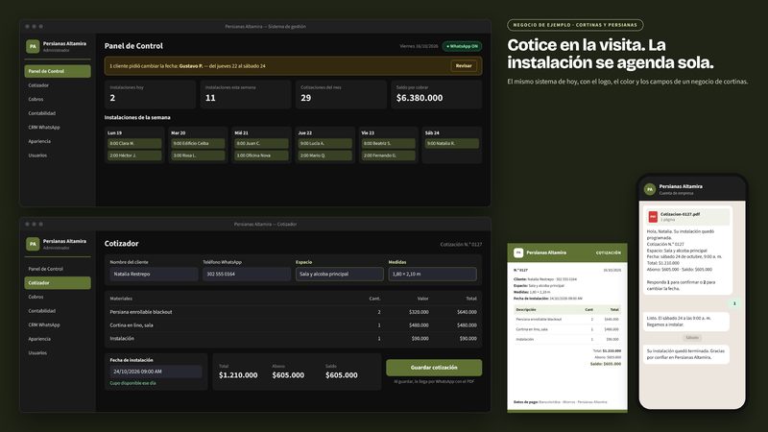Select the Instalación materials row in Cotizador
The width and height of the screenshot is (768, 432).
tap(293, 339)
